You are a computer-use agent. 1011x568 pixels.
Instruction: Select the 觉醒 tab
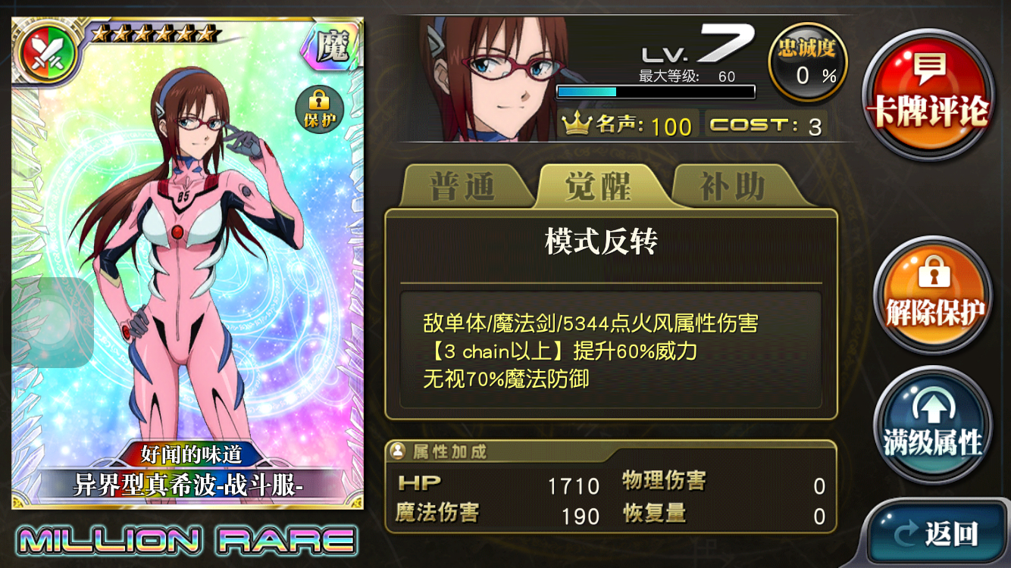[598, 186]
